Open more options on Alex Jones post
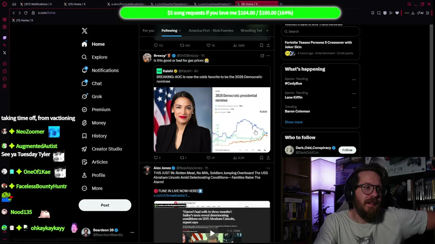 tap(268, 168)
